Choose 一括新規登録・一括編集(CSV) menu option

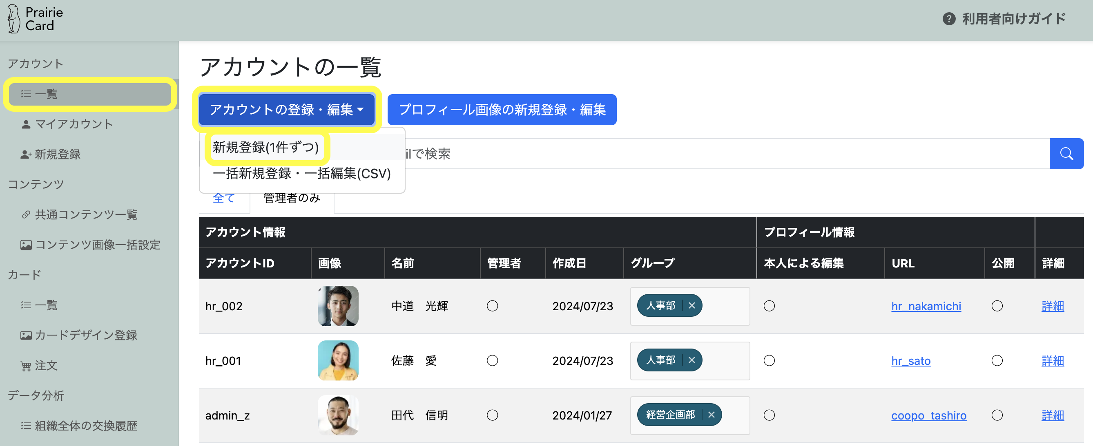pyautogui.click(x=301, y=174)
